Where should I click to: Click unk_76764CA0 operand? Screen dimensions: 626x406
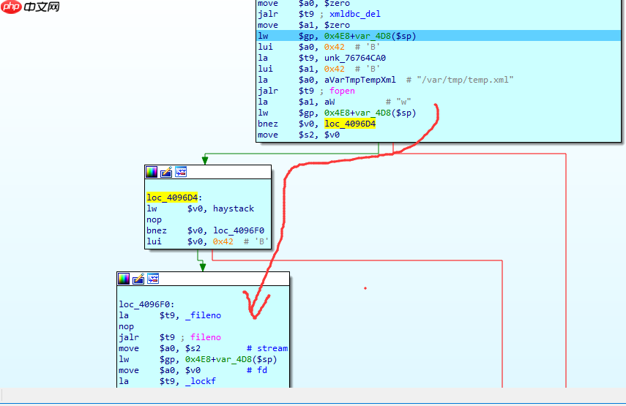[354, 58]
